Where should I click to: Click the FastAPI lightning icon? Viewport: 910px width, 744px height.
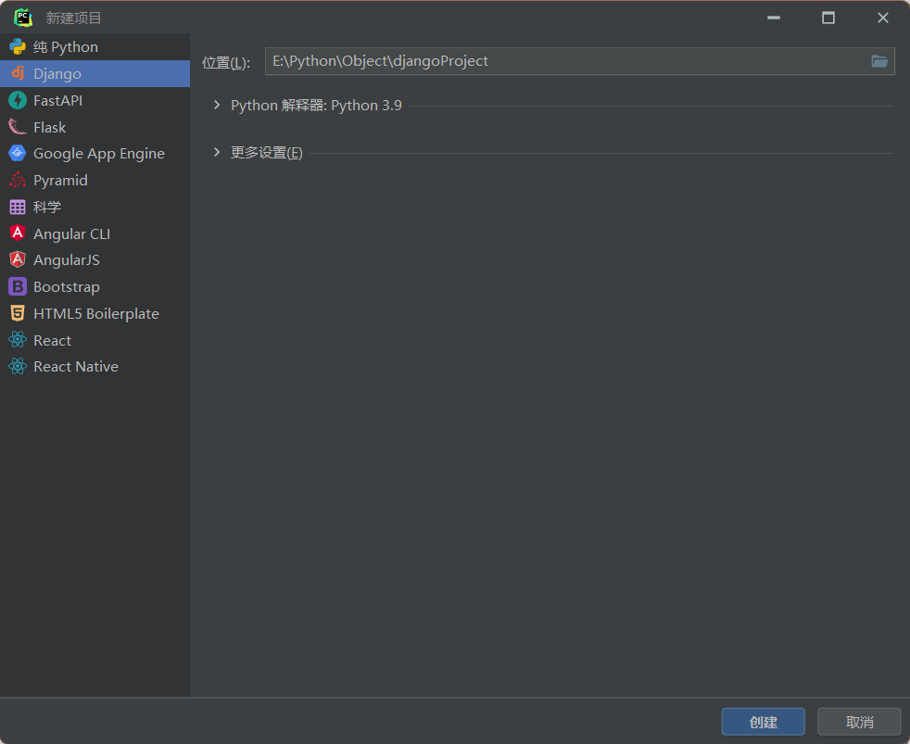point(18,100)
